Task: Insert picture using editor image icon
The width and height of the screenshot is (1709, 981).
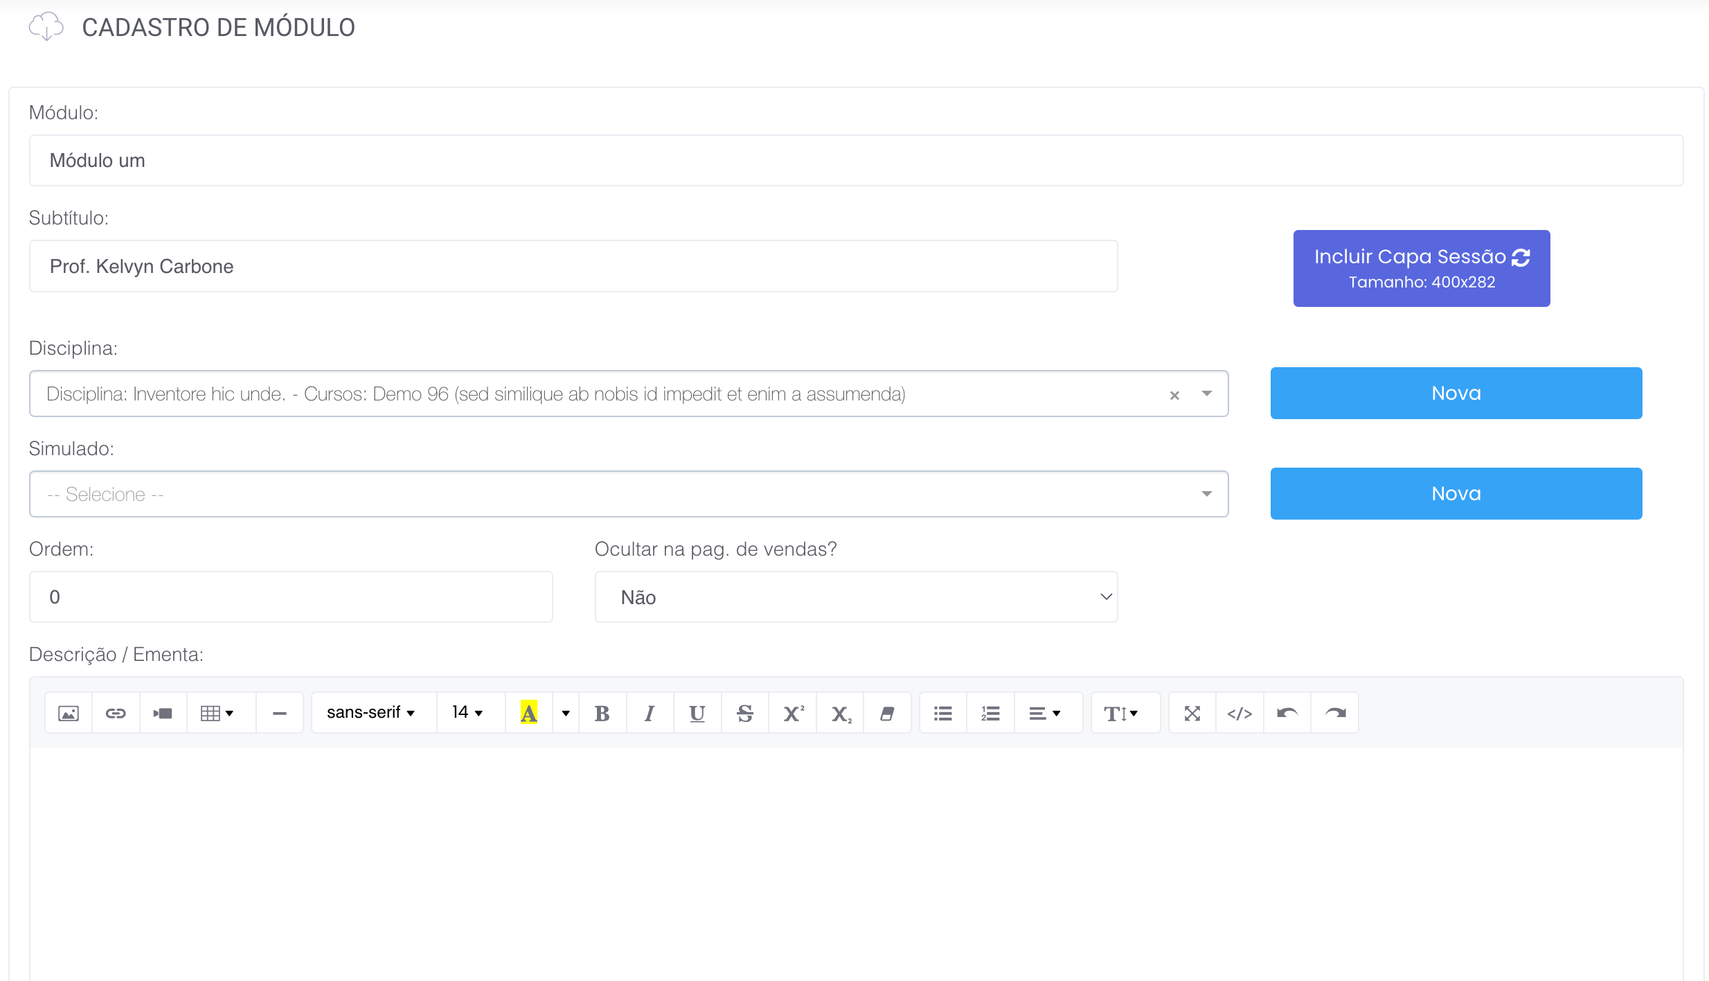Action: pos(68,713)
